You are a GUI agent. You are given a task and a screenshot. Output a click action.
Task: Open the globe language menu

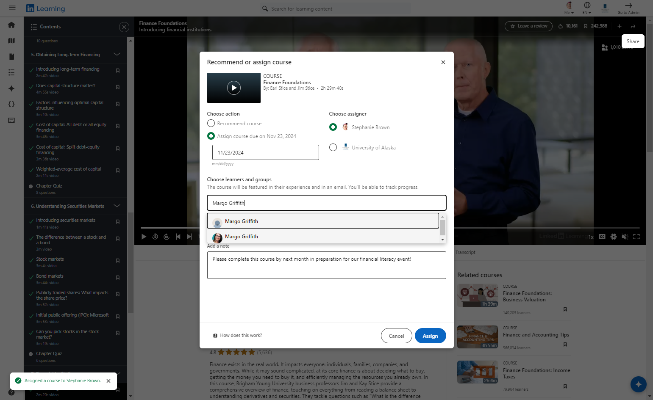coord(587,6)
